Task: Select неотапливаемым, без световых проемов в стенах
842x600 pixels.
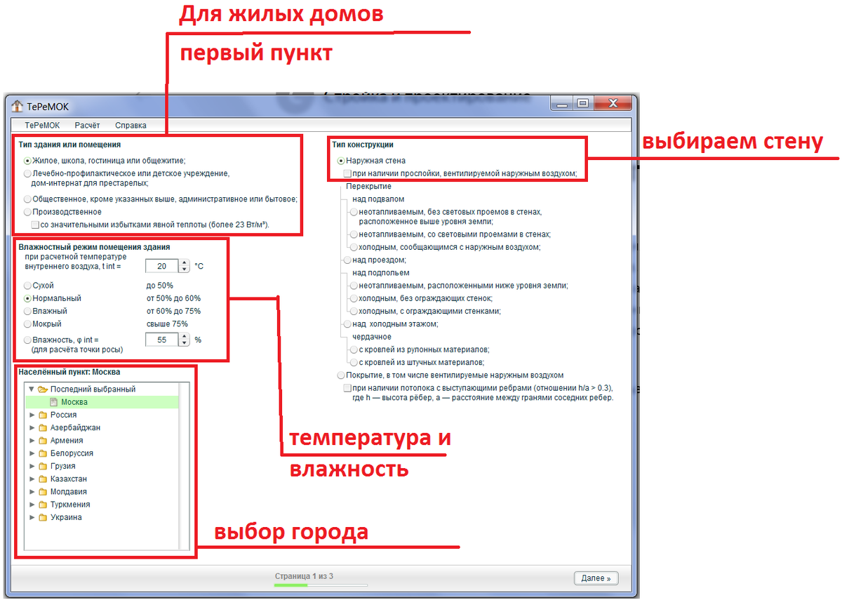Action: (354, 211)
